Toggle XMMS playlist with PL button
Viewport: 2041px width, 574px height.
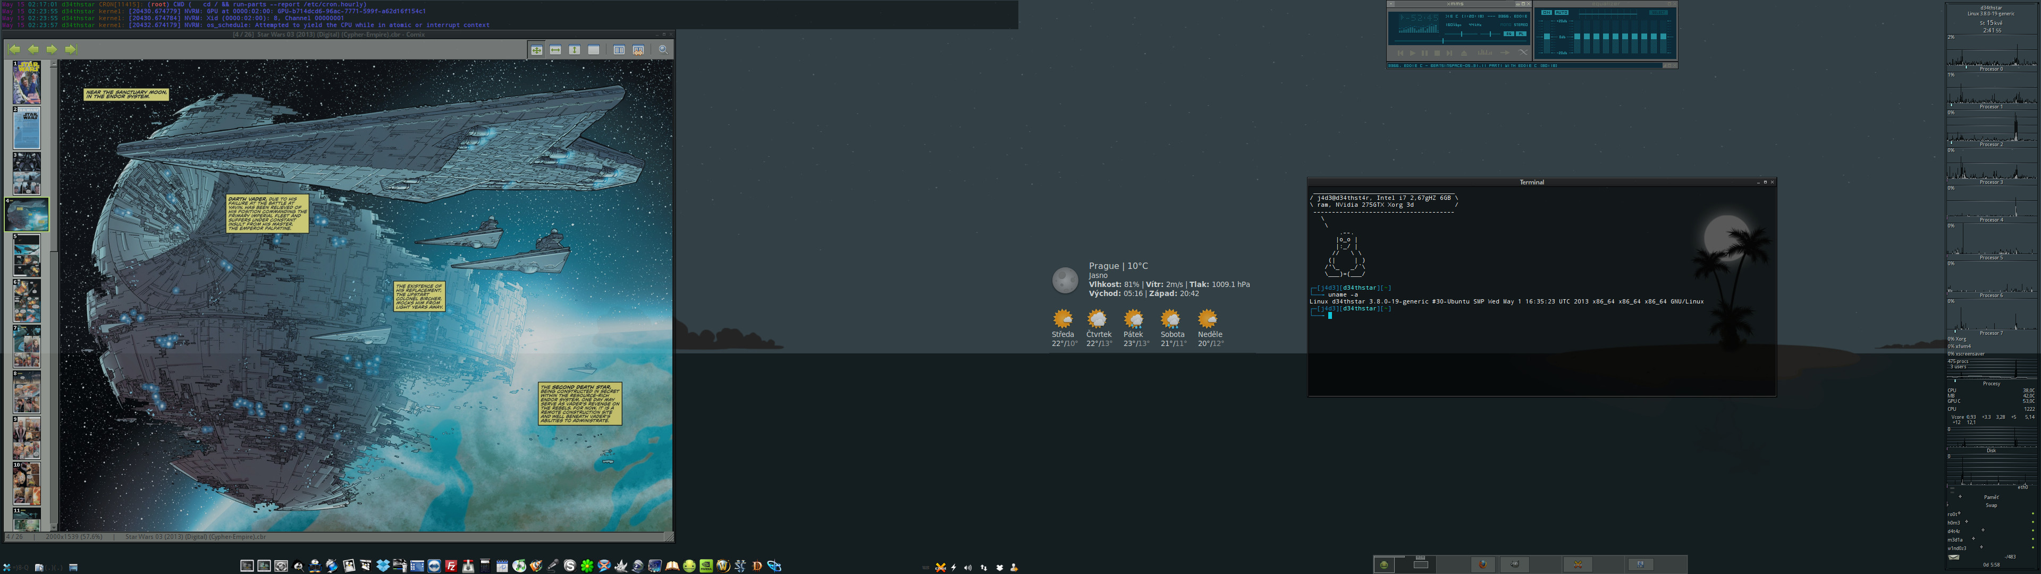tap(1521, 34)
